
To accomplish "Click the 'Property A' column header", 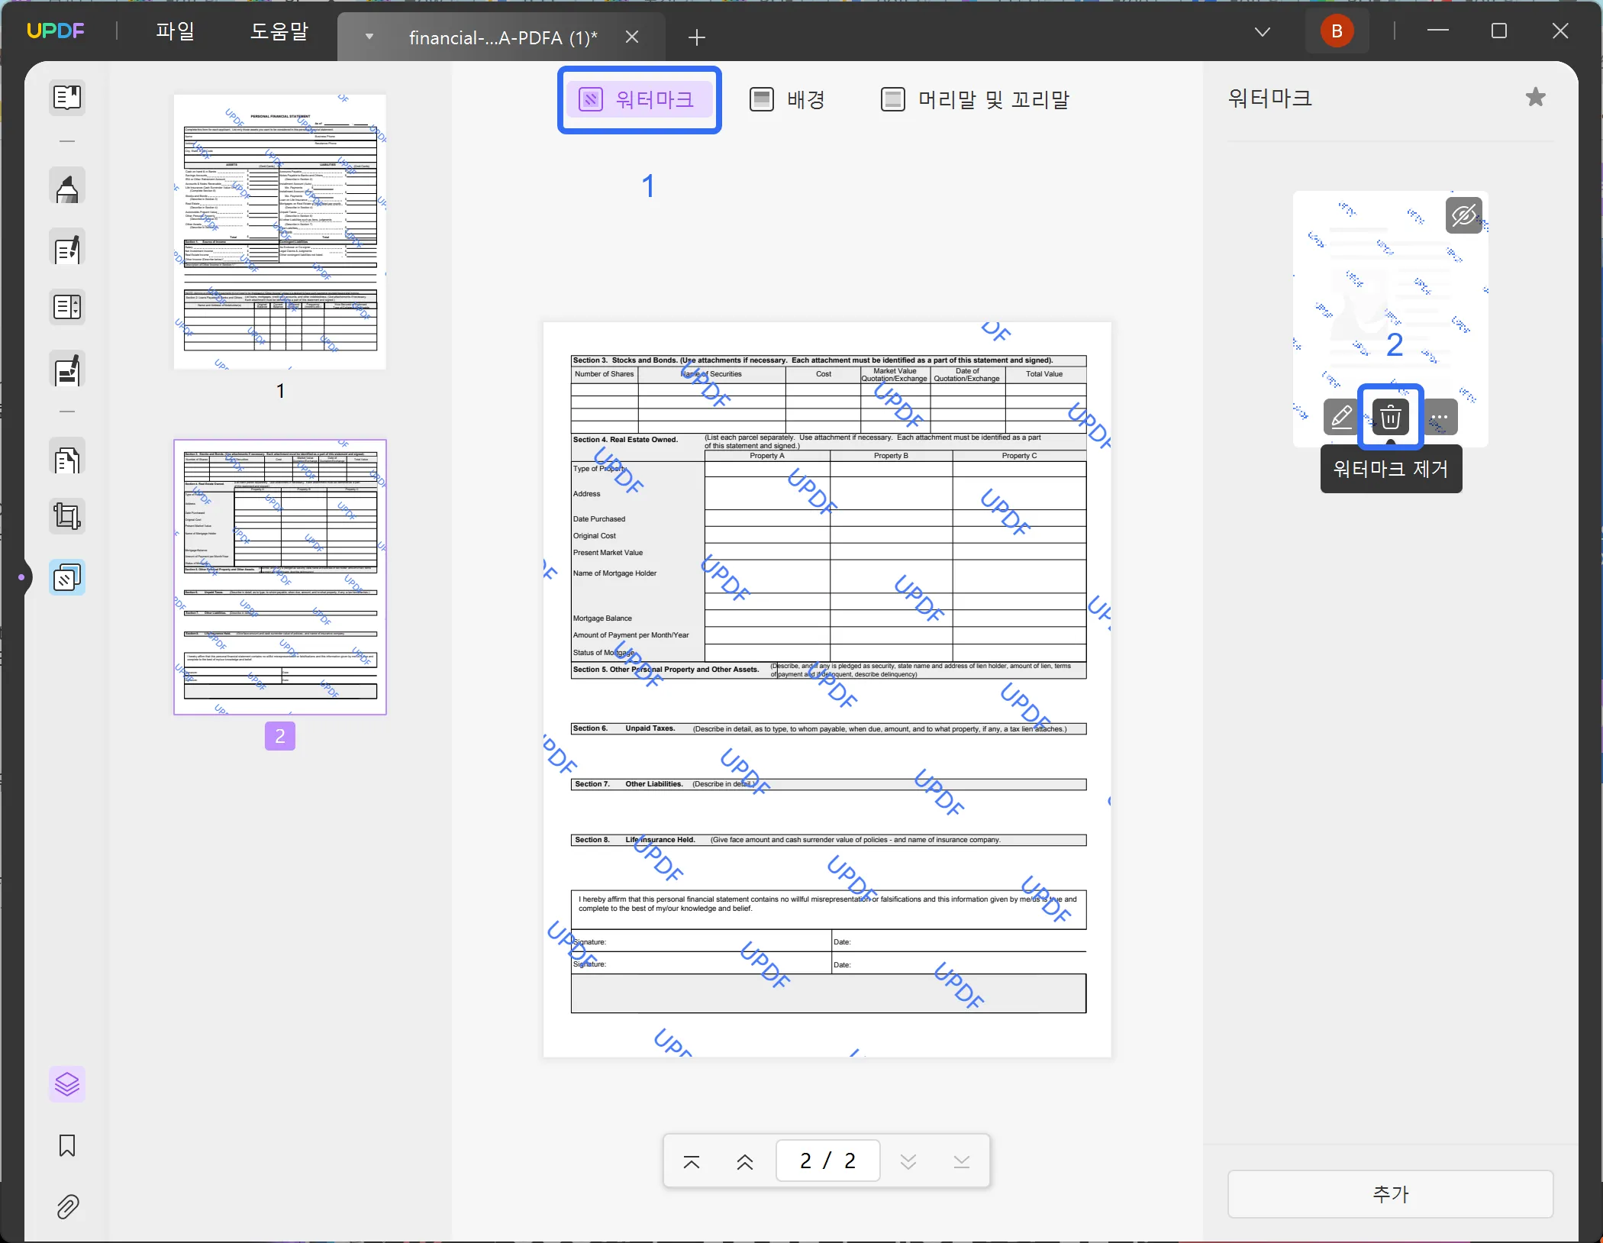I will tap(767, 456).
